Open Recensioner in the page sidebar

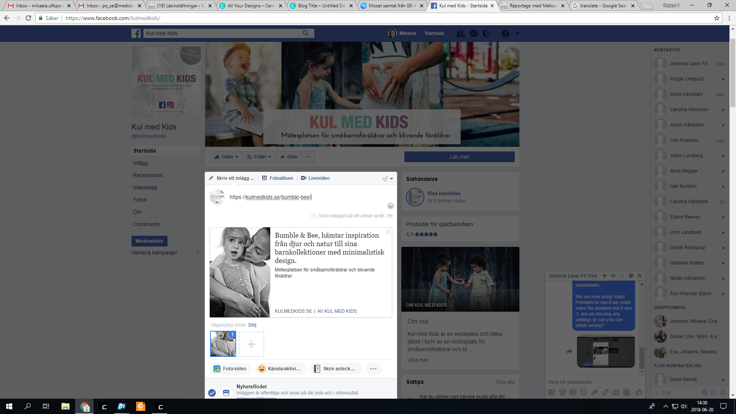148,175
